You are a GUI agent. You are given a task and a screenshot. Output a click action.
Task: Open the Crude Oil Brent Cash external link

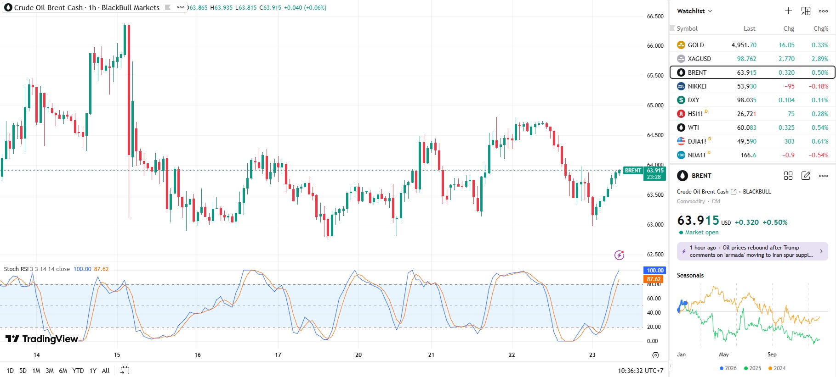click(x=734, y=192)
